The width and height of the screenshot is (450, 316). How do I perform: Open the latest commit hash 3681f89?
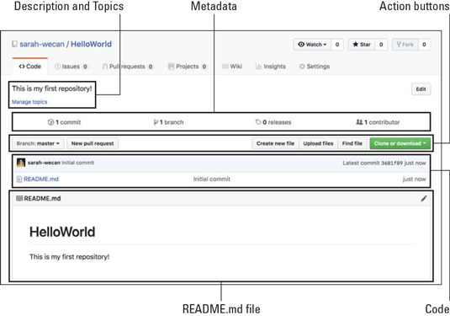click(x=392, y=163)
